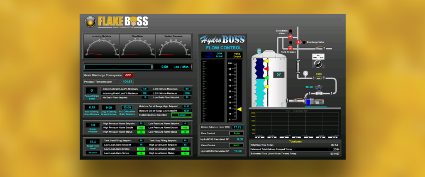The image size is (425, 177).
Task: Click the GPM setpoint/actual bar graph
Action: [x=212, y=91]
